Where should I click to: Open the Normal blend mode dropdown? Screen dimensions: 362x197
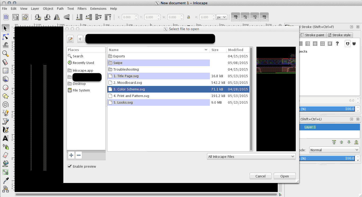click(x=334, y=150)
